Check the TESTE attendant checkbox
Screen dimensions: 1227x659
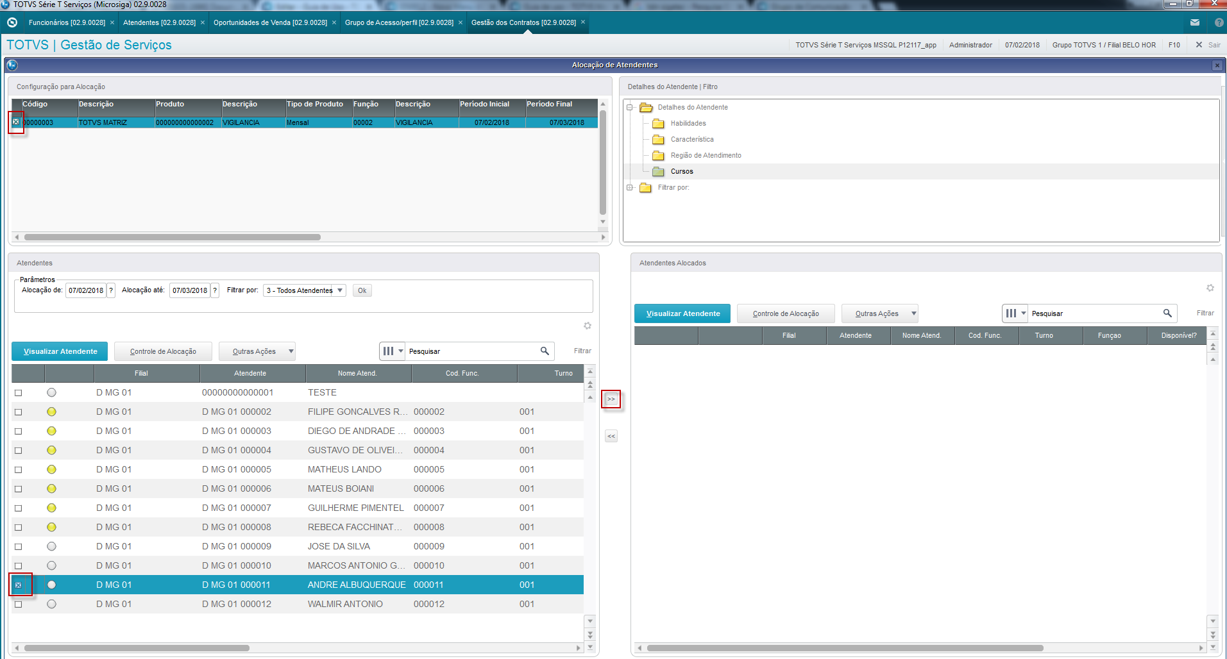coord(18,393)
